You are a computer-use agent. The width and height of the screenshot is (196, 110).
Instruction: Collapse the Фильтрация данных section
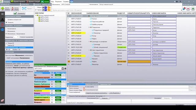pos(35,71)
